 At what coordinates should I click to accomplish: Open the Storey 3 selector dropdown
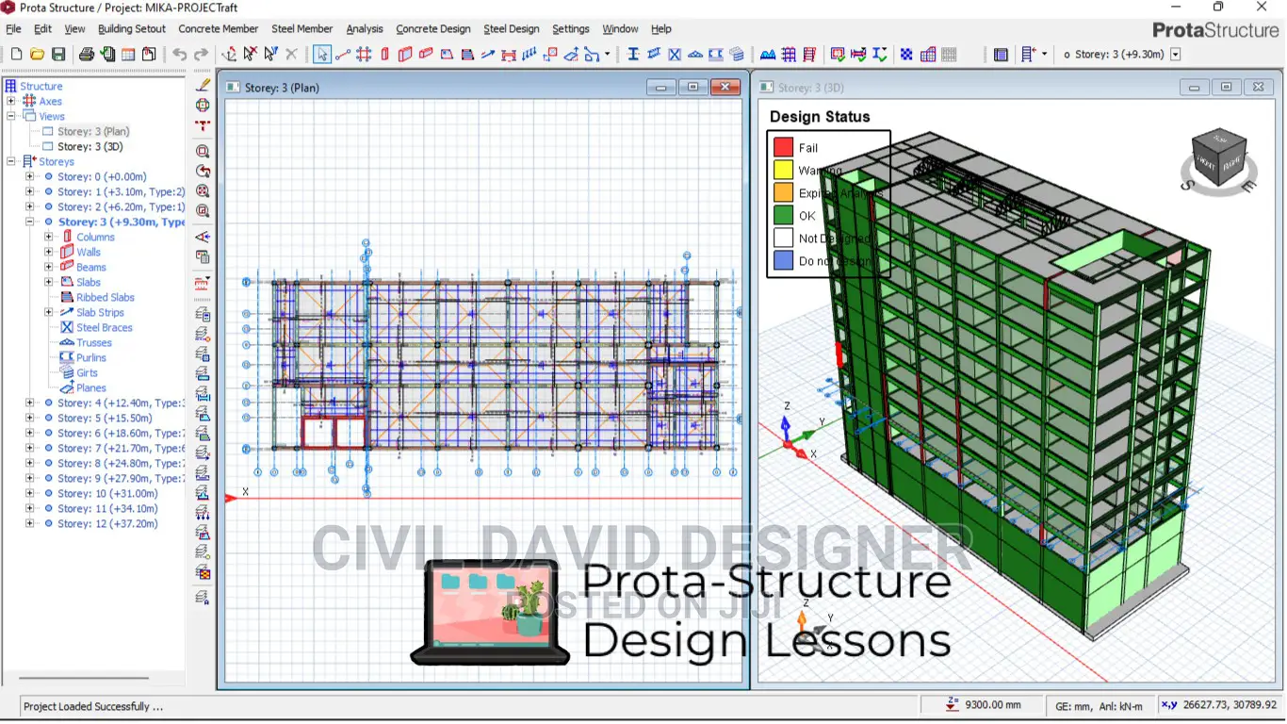tap(1175, 55)
